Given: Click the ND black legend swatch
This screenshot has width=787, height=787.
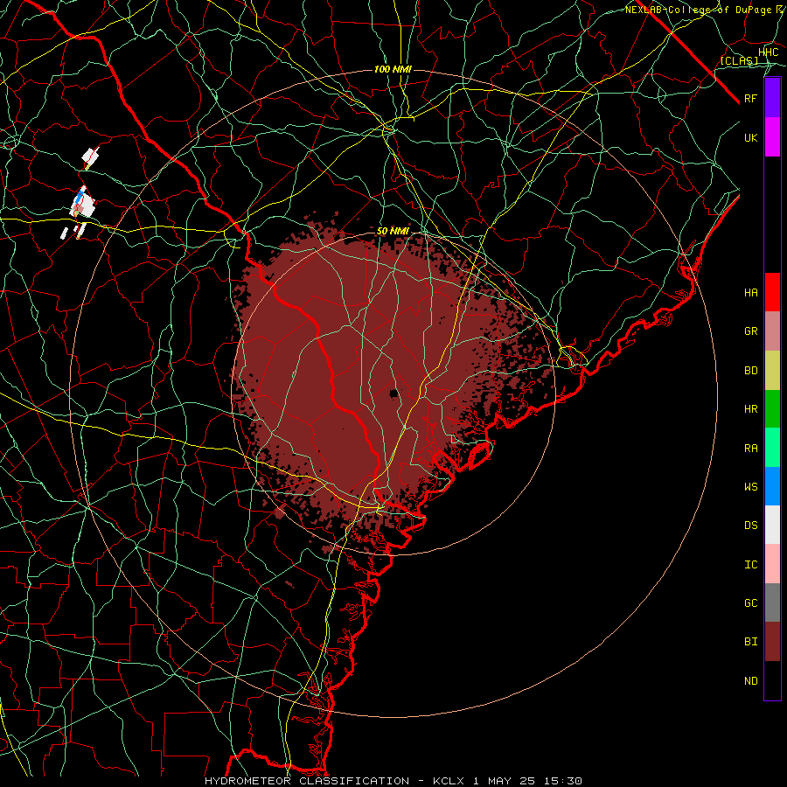Looking at the screenshot, I should click(x=772, y=680).
